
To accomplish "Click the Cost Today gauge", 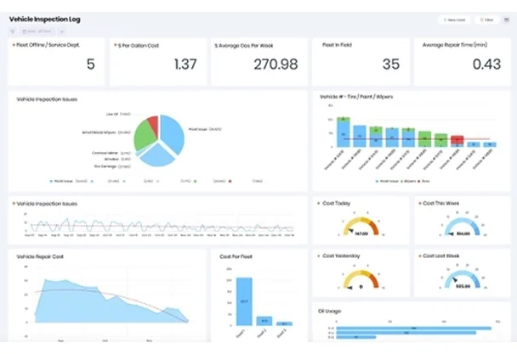I will click(361, 226).
